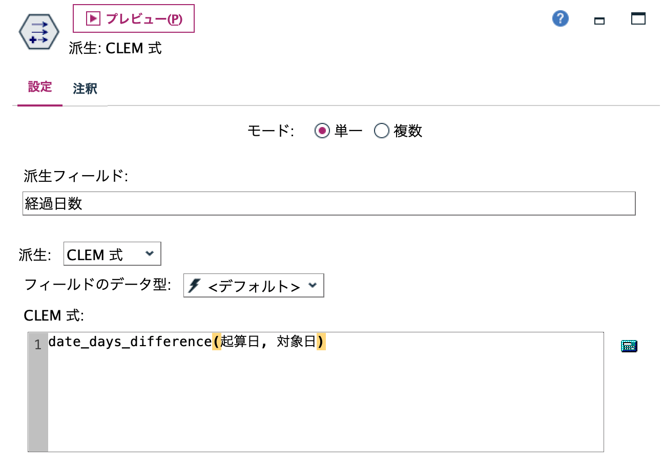Click the play icon inside プレビュー button
663x466 pixels.
tap(93, 18)
